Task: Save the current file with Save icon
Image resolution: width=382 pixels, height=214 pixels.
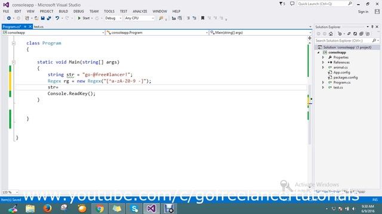Action: (42, 18)
